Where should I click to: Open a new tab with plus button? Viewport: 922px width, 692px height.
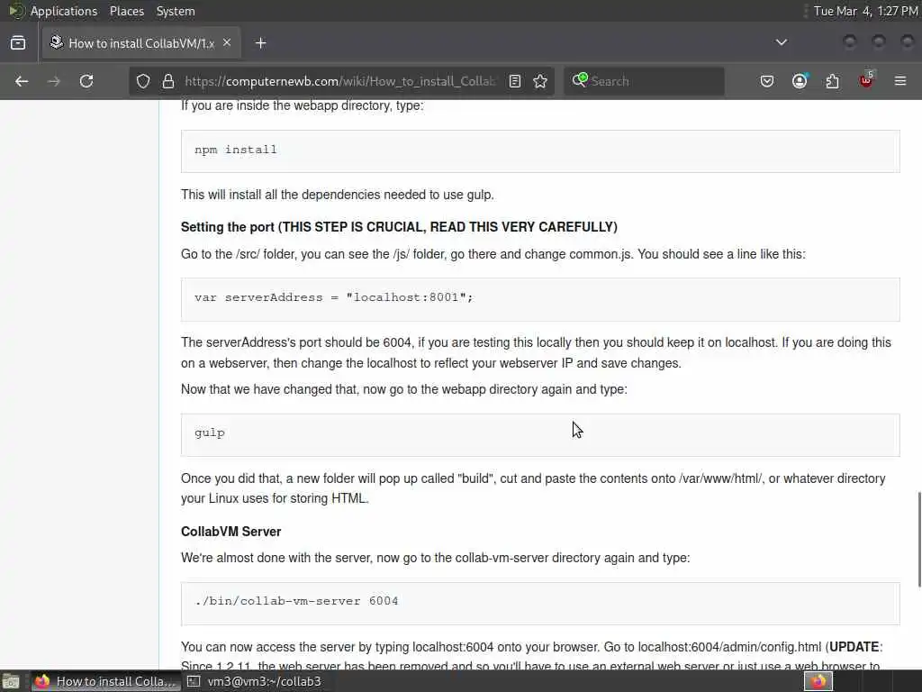click(261, 43)
